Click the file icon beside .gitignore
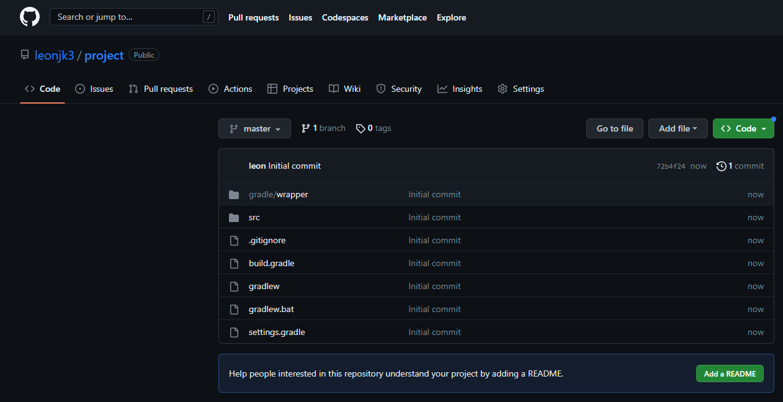 click(x=234, y=241)
